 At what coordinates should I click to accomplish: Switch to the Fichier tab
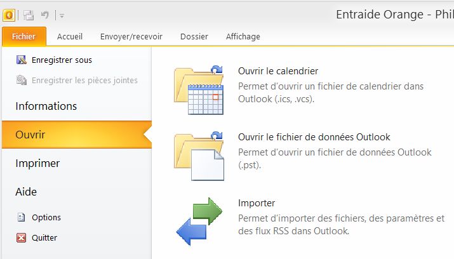(x=23, y=37)
